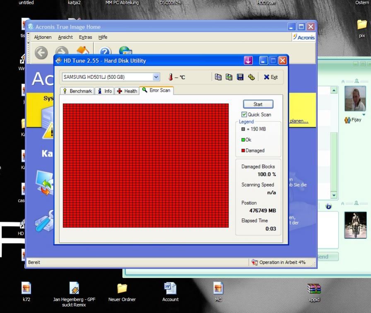The image size is (371, 313).
Task: Click messenger scrollbar up arrow
Action: pyautogui.click(x=334, y=90)
